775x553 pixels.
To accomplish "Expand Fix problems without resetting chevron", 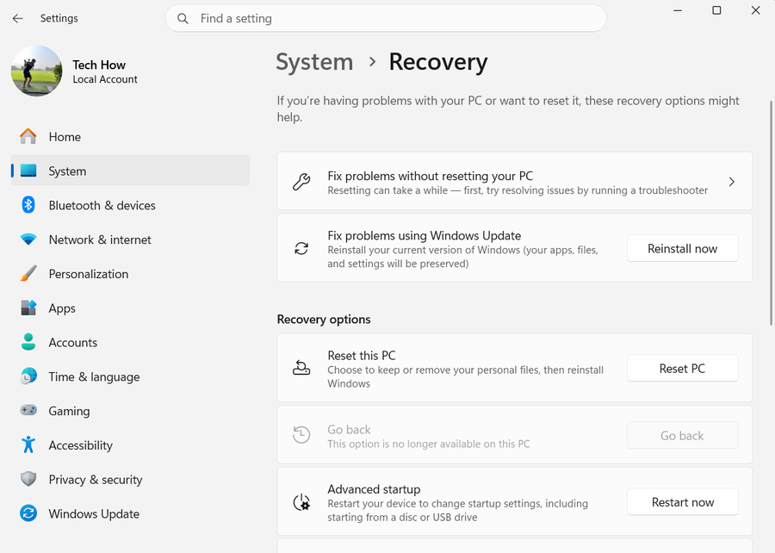I will pos(732,182).
